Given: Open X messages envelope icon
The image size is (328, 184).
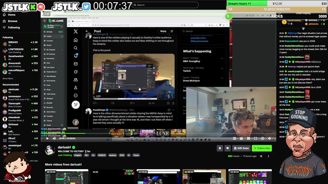Looking at the screenshot, I should pyautogui.click(x=76, y=64).
